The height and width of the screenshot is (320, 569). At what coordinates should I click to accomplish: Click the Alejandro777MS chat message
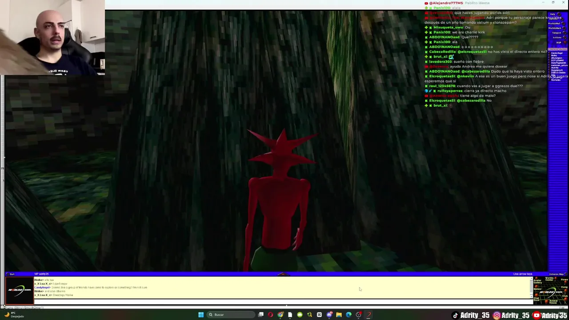coord(457,3)
